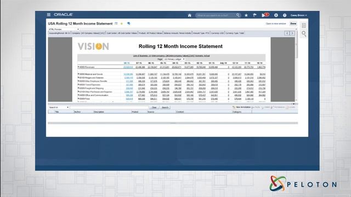The height and width of the screenshot is (197, 351).
Task: Mark report as favorite yellow star
Action: [122, 24]
